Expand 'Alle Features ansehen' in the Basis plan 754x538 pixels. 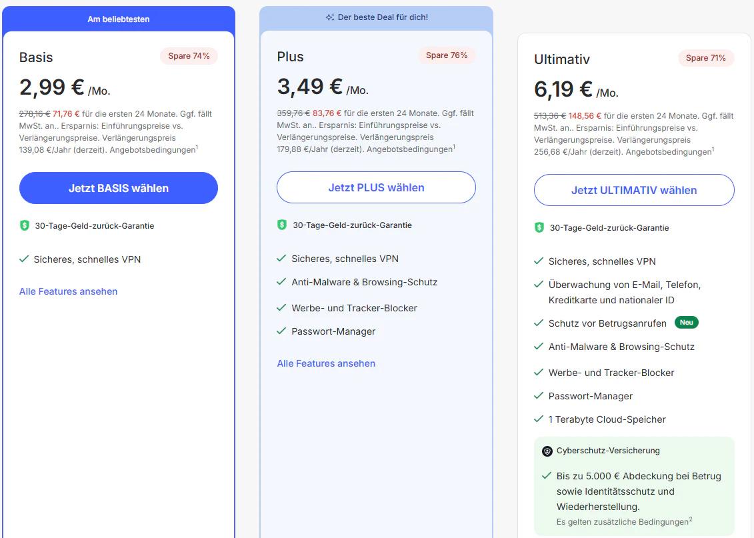68,292
